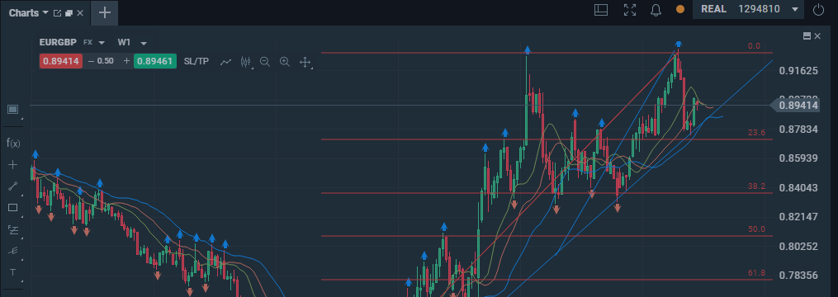Click the 38.2 Fibonacci level label
Image resolution: width=838 pixels, height=297 pixels.
click(757, 186)
